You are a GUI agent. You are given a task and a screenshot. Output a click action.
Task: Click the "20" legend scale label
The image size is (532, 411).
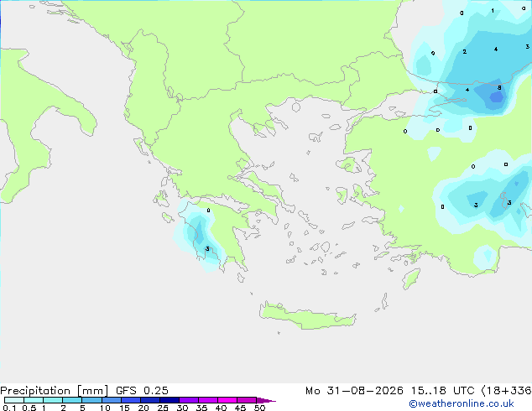point(143,408)
